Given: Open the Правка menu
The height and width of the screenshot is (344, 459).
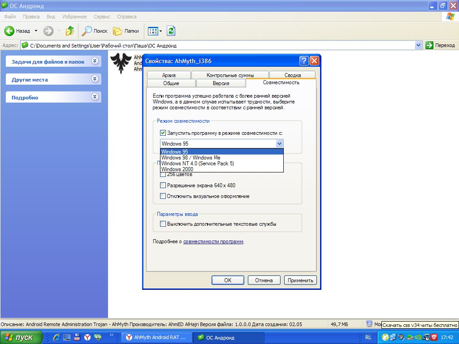Looking at the screenshot, I should [x=31, y=17].
